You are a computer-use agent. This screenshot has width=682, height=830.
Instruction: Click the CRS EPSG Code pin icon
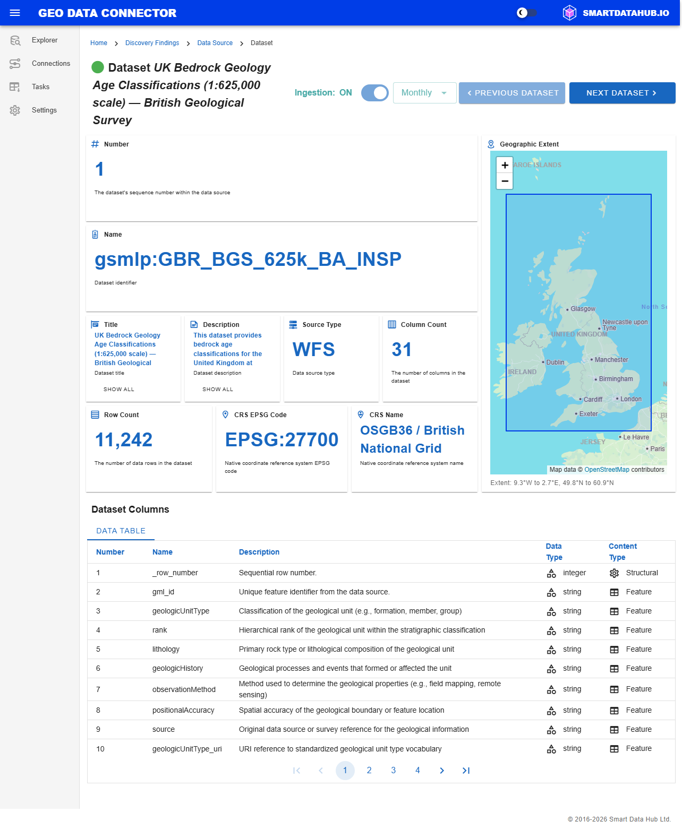coord(225,415)
